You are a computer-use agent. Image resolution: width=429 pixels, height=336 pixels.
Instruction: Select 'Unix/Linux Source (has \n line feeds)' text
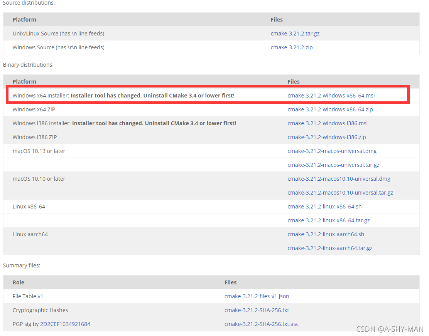(x=58, y=34)
